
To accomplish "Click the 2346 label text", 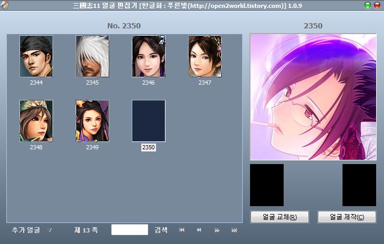I will (x=149, y=83).
